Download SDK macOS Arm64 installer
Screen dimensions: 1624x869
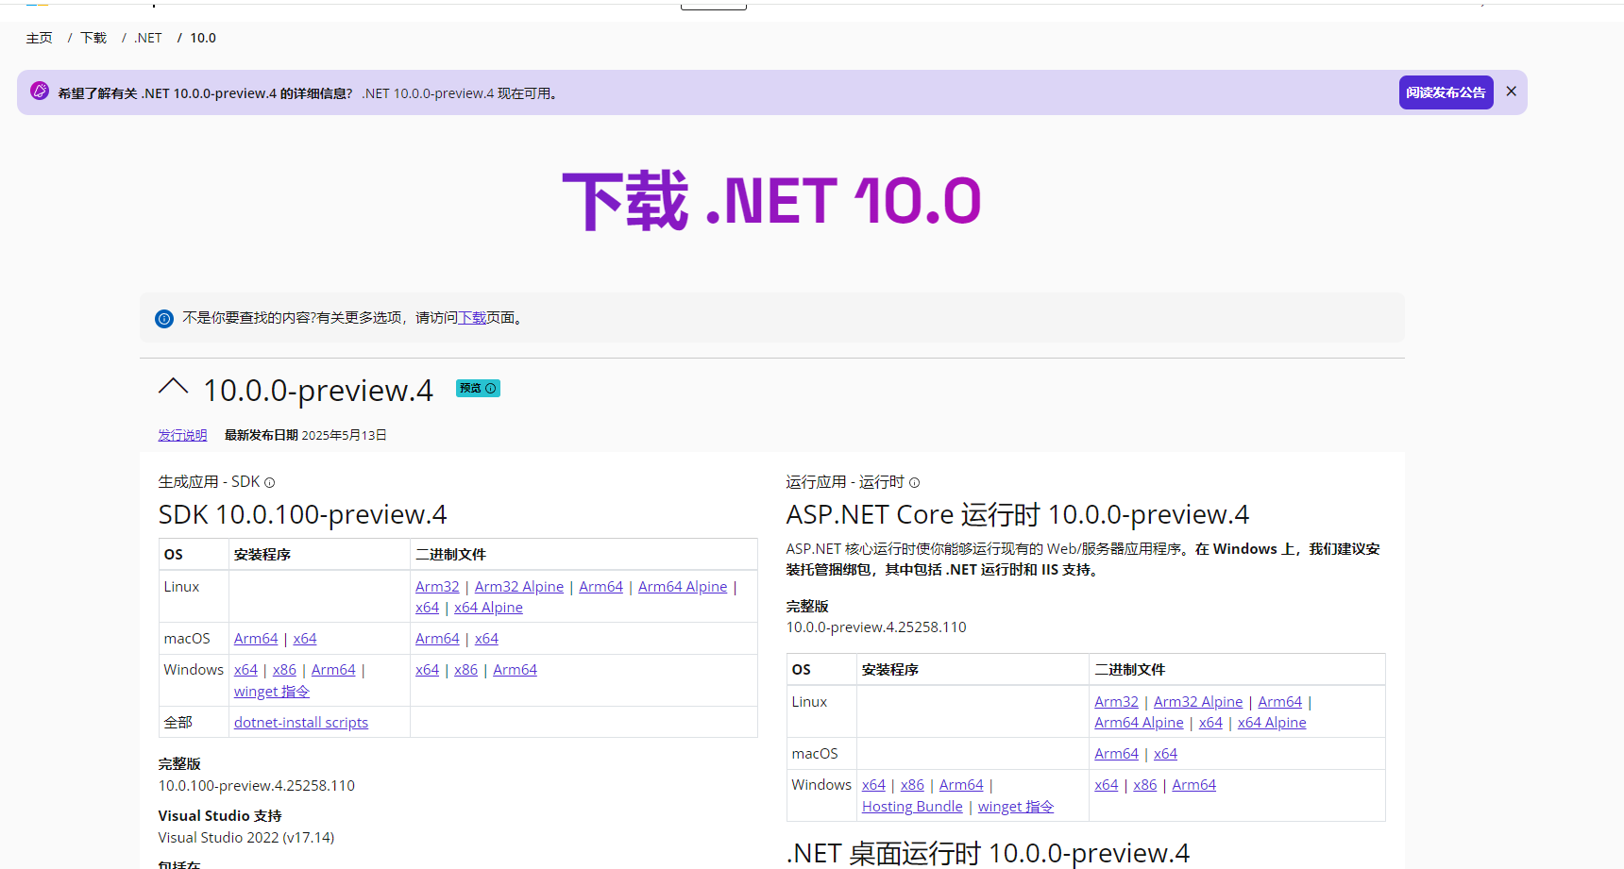click(x=256, y=639)
